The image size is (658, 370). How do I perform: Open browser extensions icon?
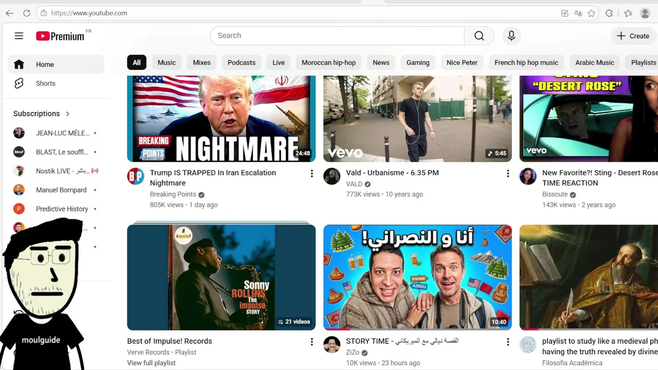click(609, 13)
